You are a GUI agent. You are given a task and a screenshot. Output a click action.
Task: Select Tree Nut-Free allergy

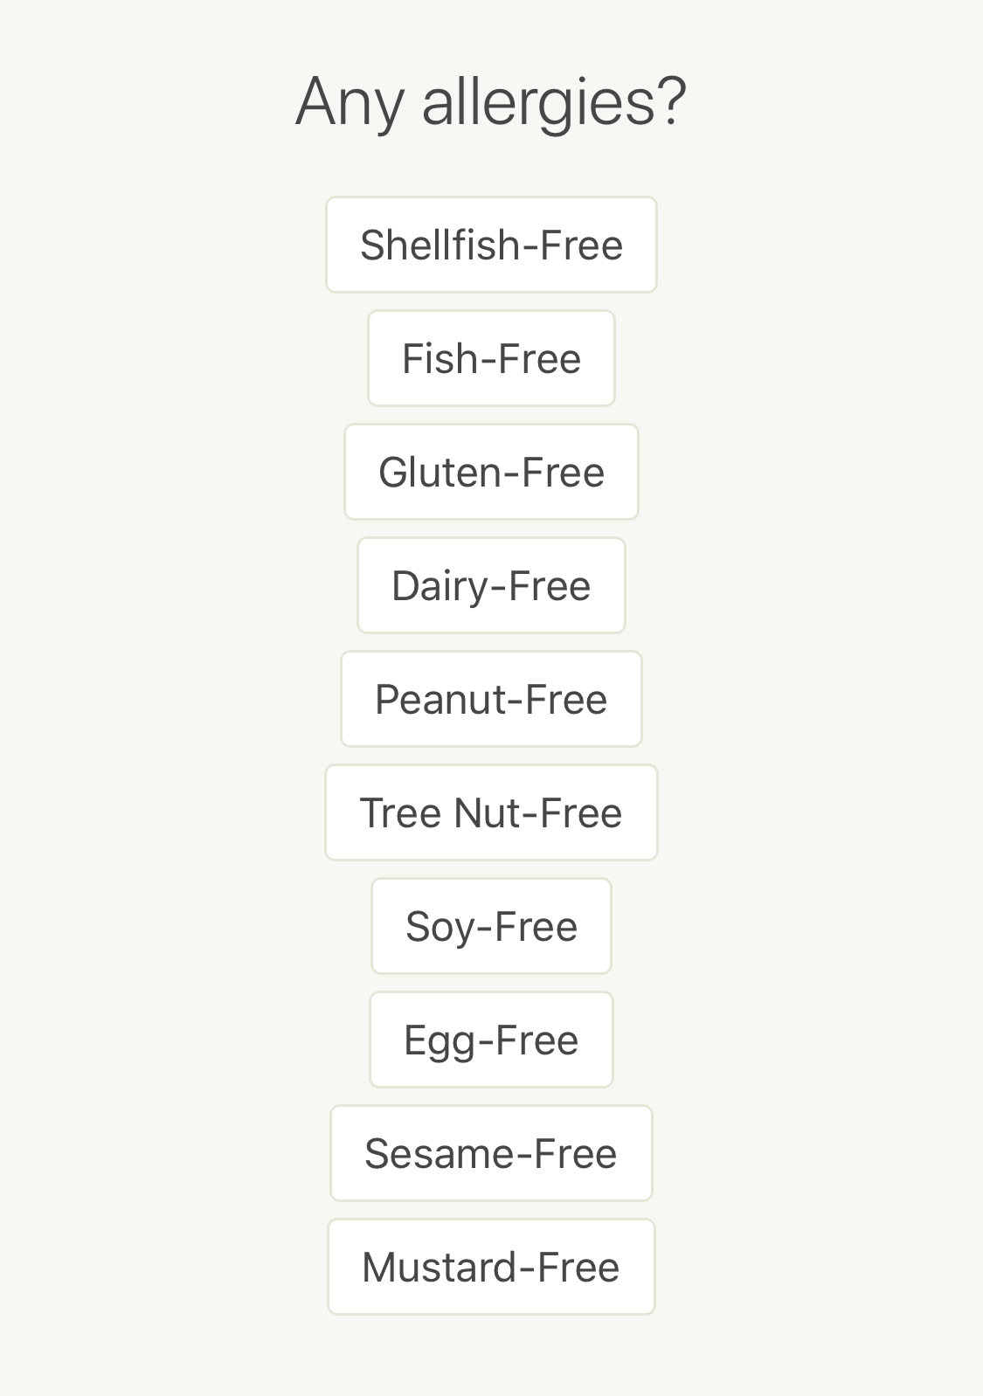coord(491,812)
